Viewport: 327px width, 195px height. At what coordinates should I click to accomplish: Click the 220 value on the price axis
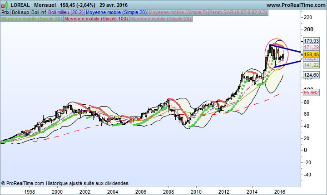[308, 17]
